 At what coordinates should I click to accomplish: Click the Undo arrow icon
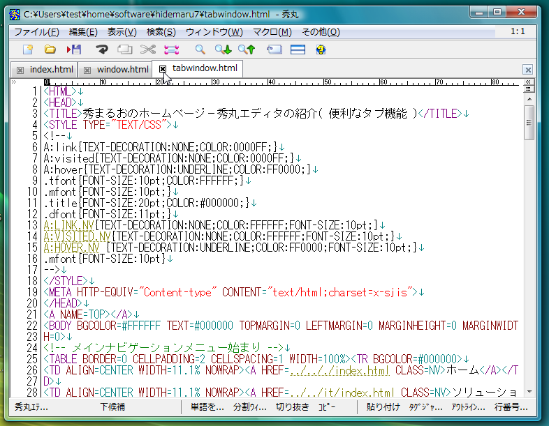click(102, 50)
